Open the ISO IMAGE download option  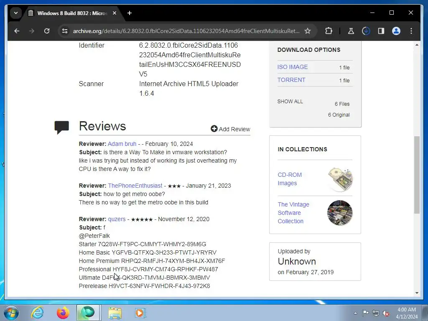point(292,67)
